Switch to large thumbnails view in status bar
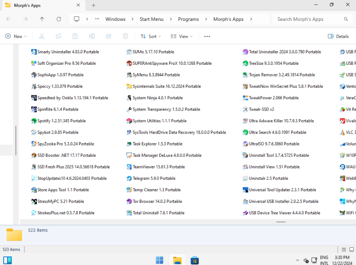Viewport: 356px width, 265px height. click(x=351, y=250)
